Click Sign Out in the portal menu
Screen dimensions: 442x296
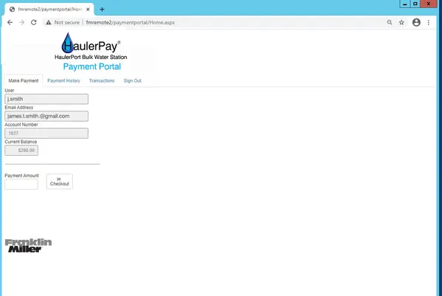(x=132, y=80)
